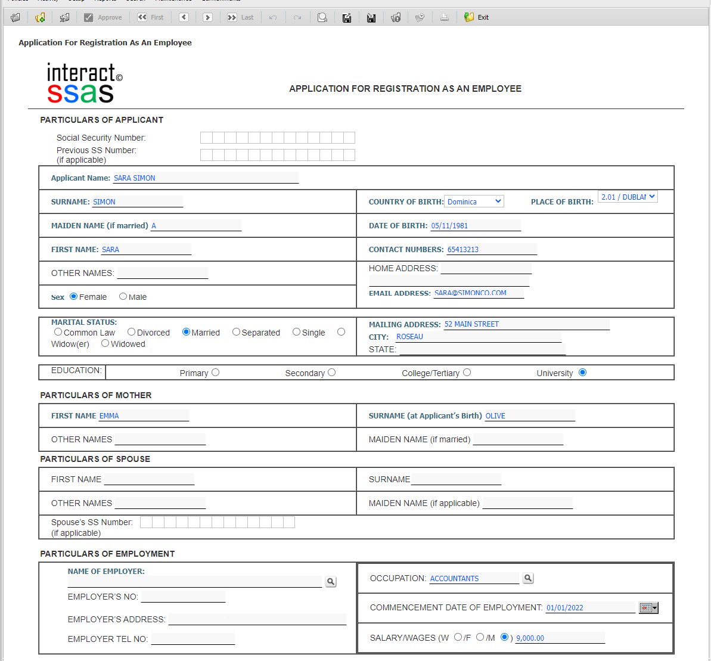Click Name of Employer field

coord(195,582)
